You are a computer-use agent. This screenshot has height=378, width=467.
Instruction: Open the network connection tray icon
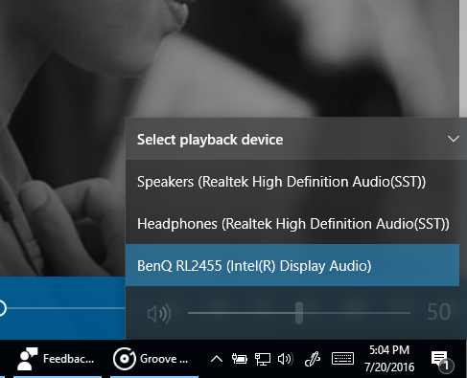(263, 359)
